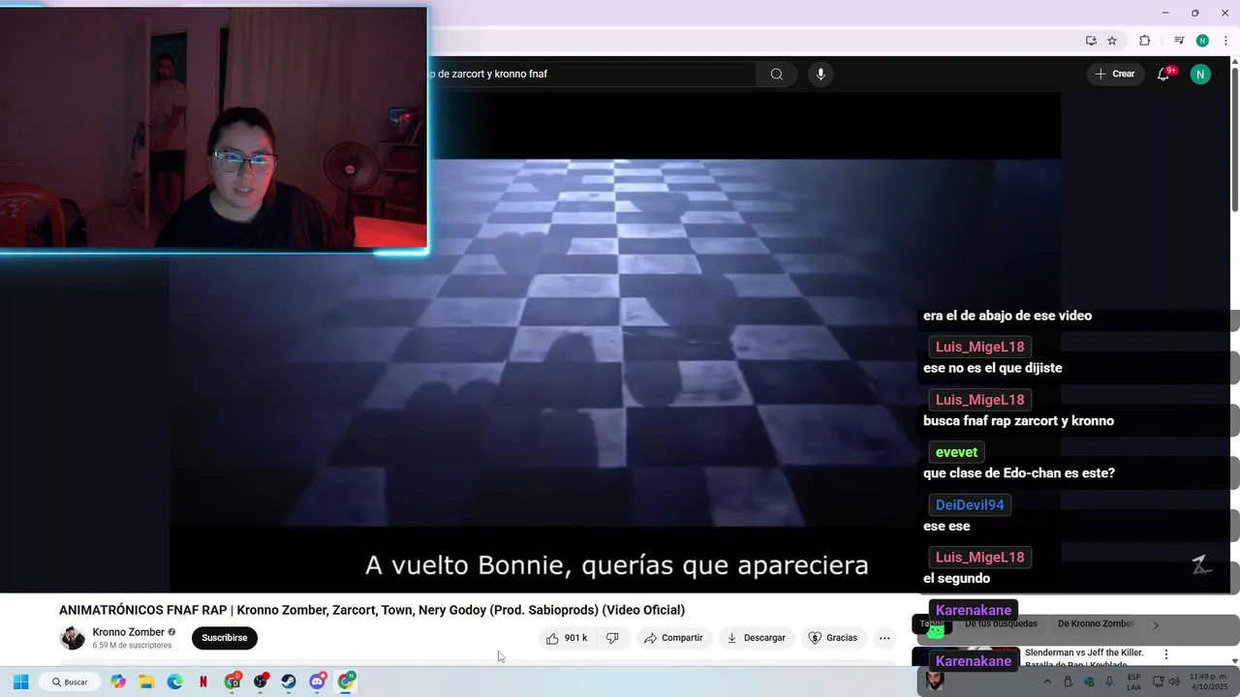Open File Explorer from taskbar
This screenshot has height=697, width=1240.
point(146,682)
